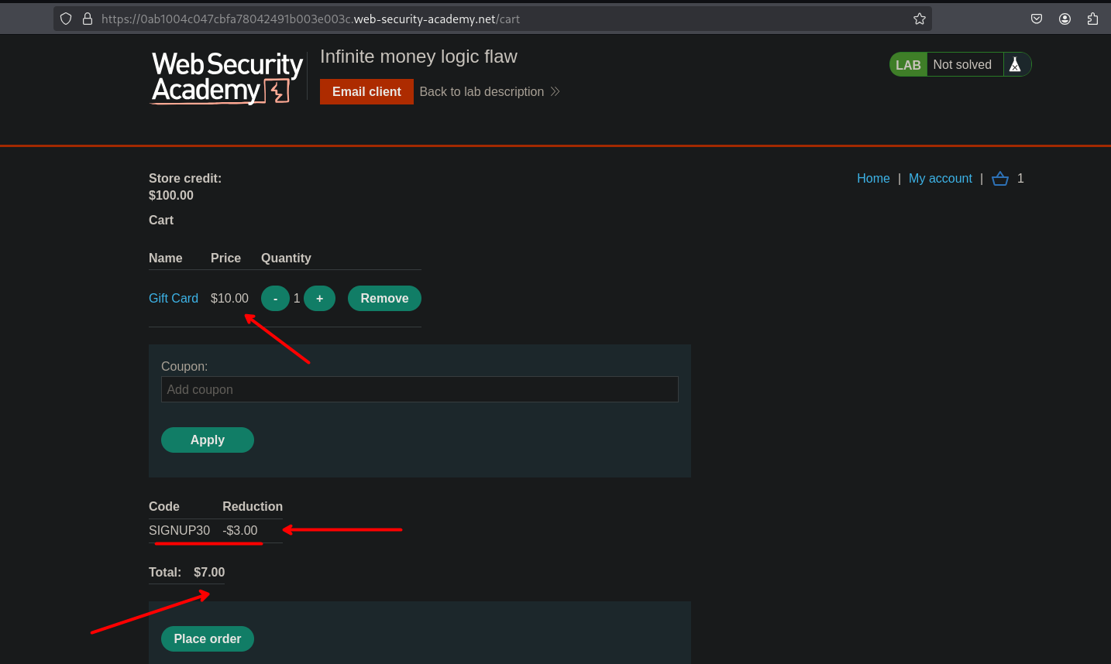1111x664 pixels.
Task: Apply the coupon code
Action: (207, 440)
